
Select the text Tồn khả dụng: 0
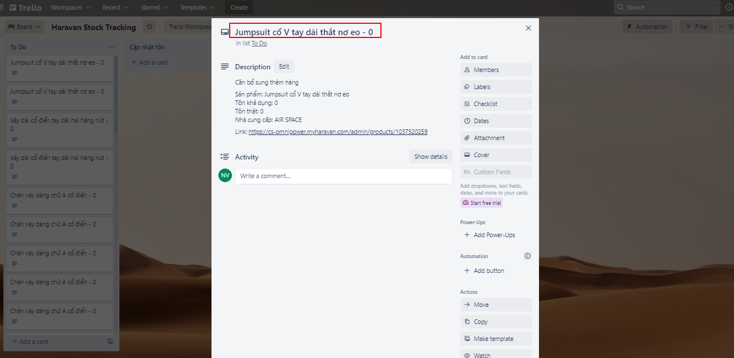click(x=256, y=103)
